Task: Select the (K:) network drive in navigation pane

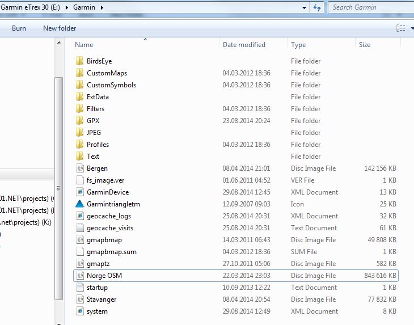Action: coord(26,222)
